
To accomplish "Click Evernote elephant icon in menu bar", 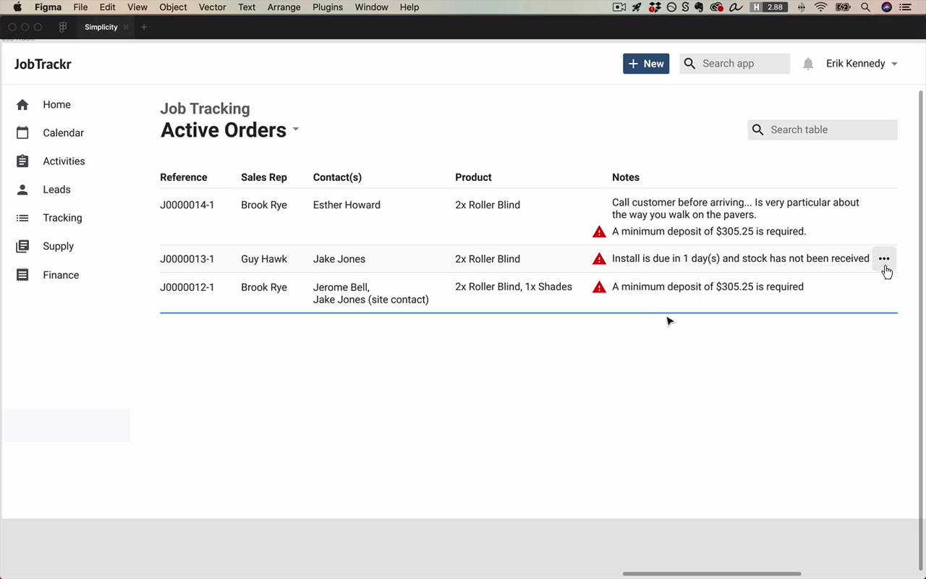I will pos(699,7).
